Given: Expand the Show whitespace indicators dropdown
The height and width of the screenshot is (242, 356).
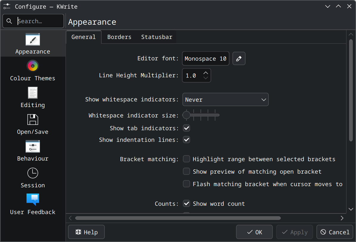Looking at the screenshot, I should pos(225,100).
